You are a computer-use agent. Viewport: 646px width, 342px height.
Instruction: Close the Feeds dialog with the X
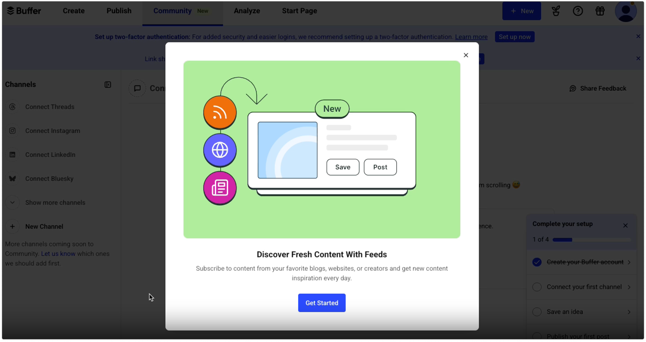click(466, 55)
